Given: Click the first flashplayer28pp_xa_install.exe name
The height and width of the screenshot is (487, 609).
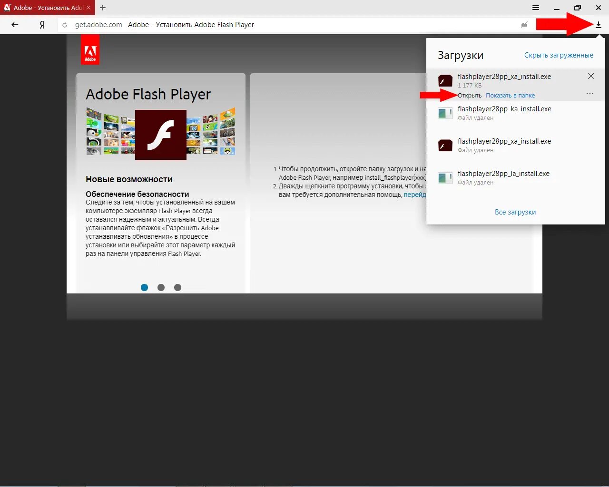Looking at the screenshot, I should tap(504, 77).
